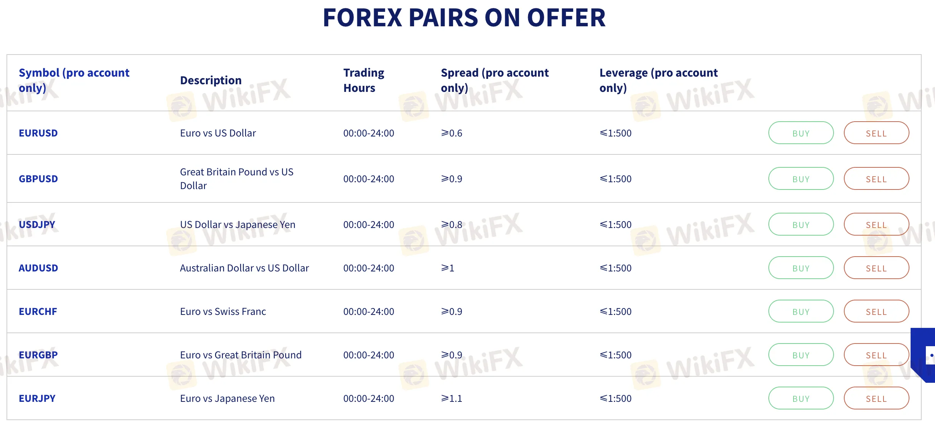
Task: Click the EURCHF symbol
Action: [38, 311]
